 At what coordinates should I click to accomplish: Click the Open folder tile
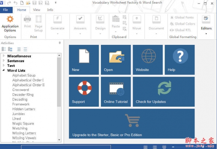[116, 60]
